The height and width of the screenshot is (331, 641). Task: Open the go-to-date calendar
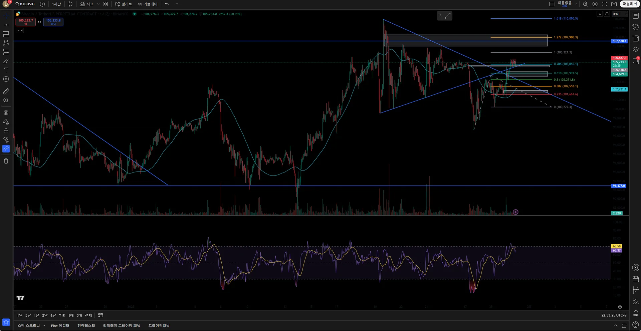click(x=100, y=315)
